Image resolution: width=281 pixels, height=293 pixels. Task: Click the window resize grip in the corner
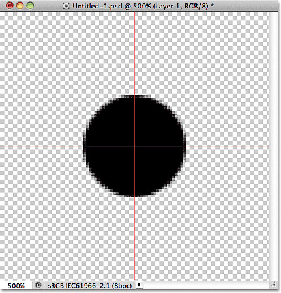[x=273, y=285]
